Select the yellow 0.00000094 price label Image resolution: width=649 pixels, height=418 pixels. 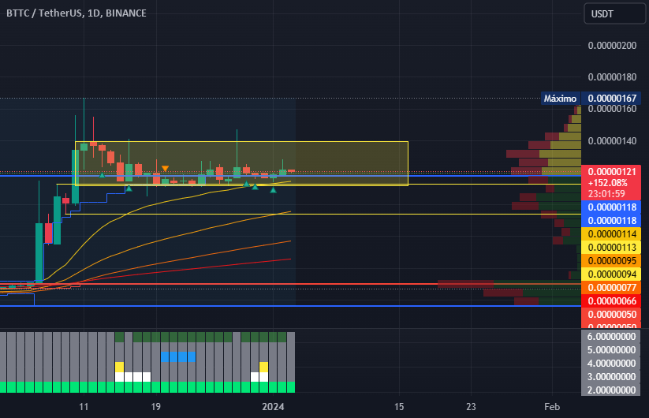[x=611, y=274]
